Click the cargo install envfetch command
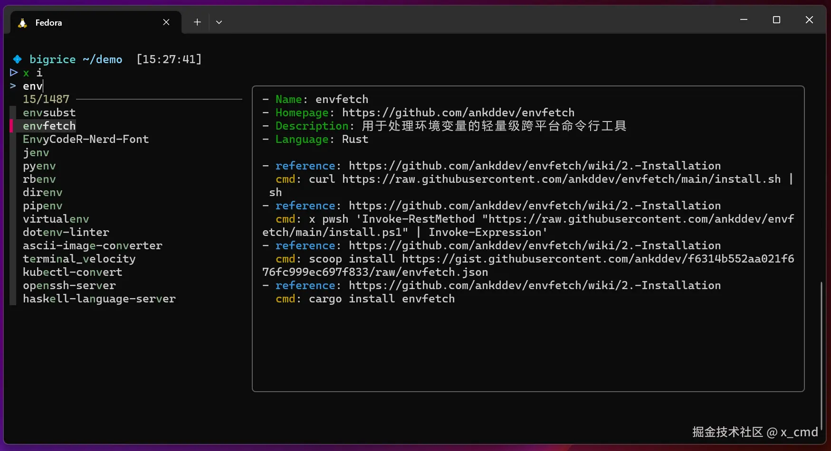The width and height of the screenshot is (831, 451). pos(382,299)
